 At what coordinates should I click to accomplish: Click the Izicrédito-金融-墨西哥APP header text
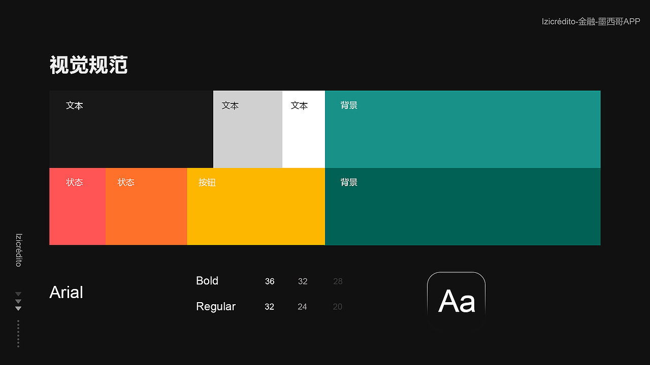[x=591, y=21]
